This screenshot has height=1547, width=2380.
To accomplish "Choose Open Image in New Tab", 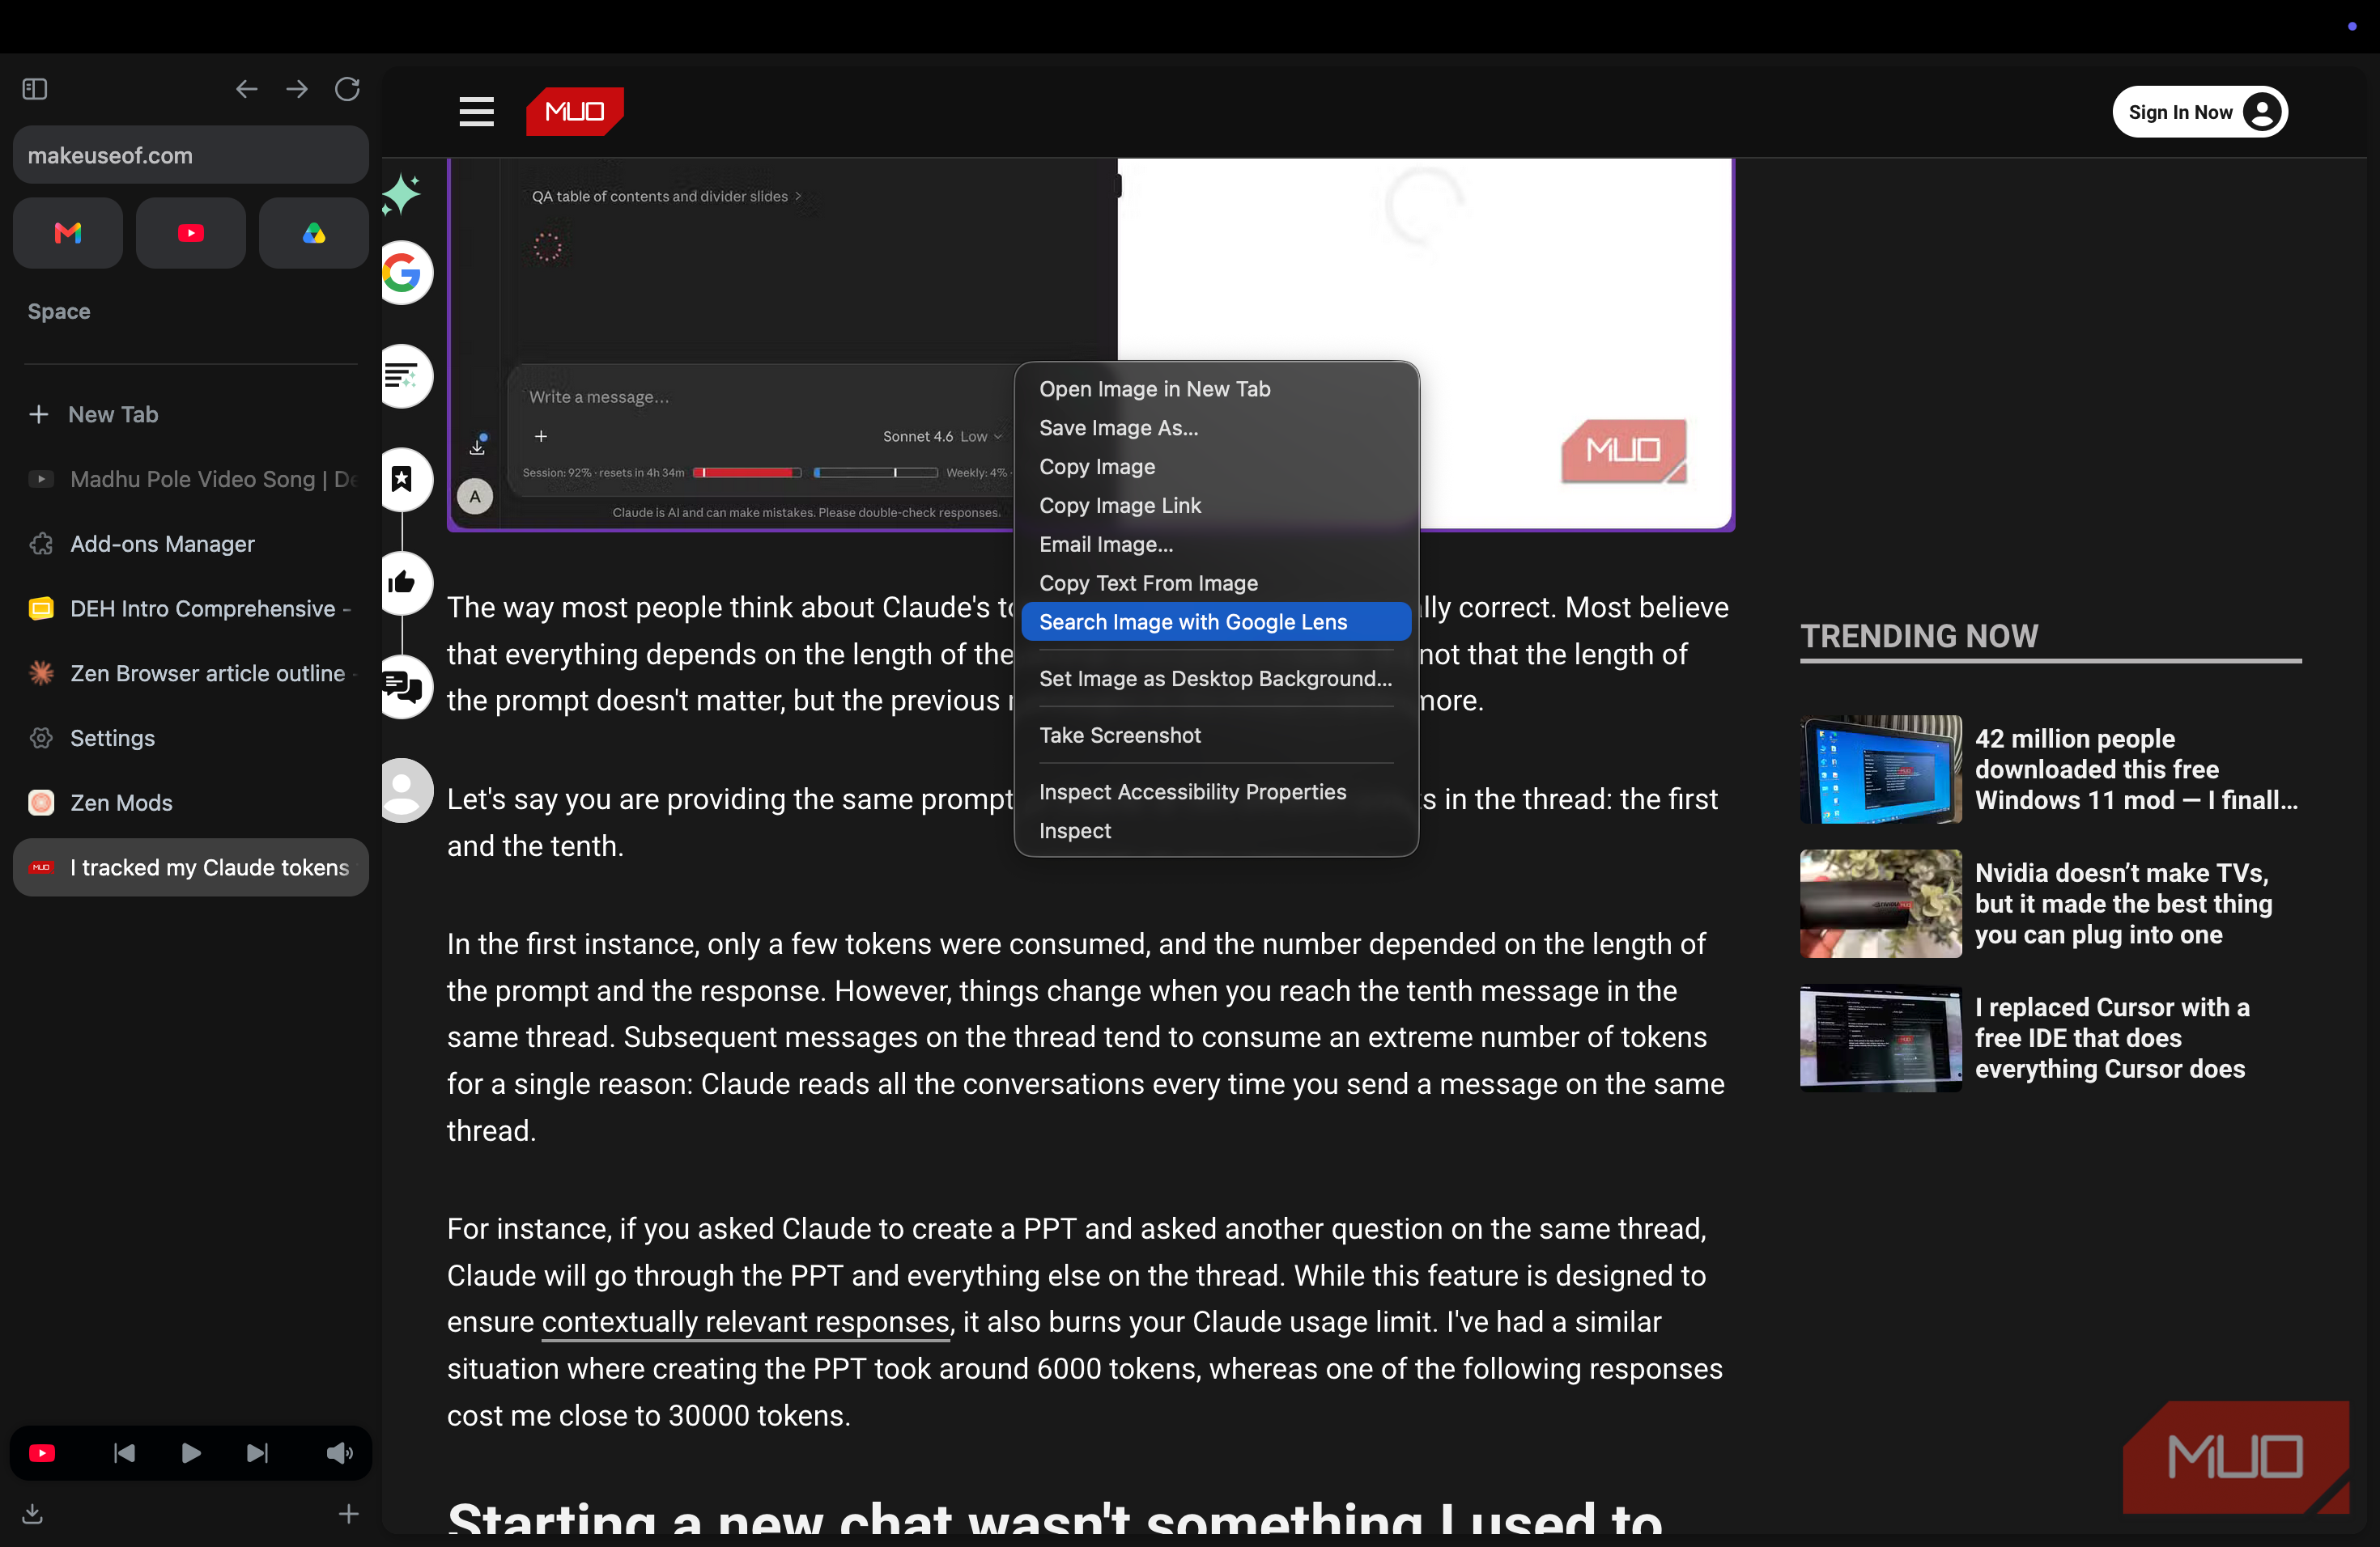I will (1216, 388).
